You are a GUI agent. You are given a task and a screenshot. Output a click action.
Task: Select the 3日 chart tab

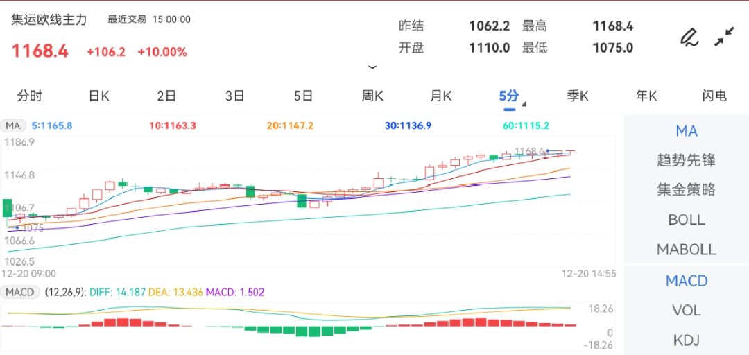tap(235, 96)
